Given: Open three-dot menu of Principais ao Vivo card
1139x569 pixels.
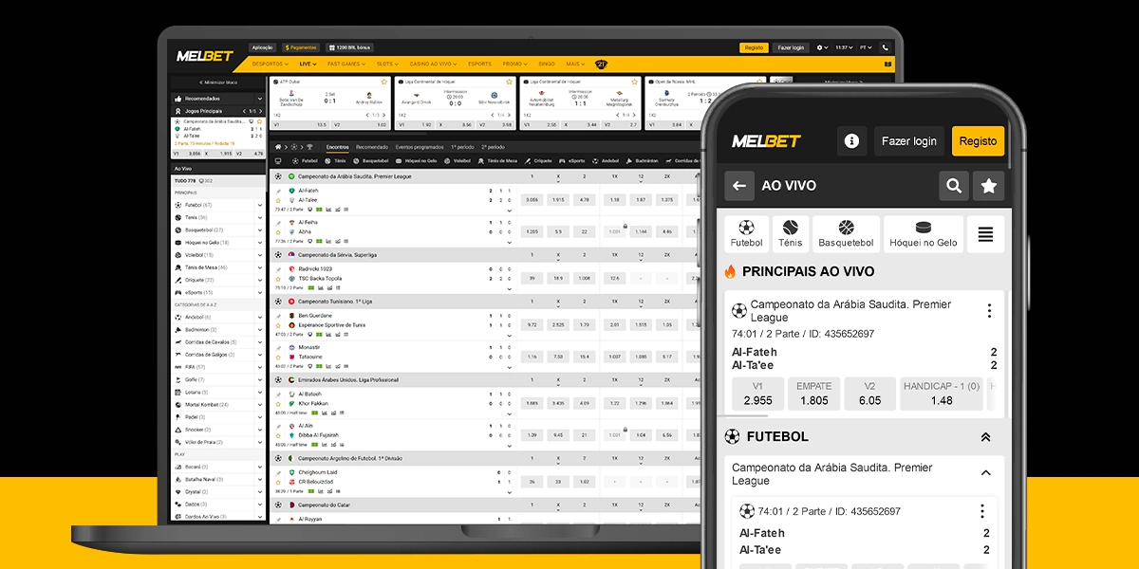Looking at the screenshot, I should [x=988, y=311].
